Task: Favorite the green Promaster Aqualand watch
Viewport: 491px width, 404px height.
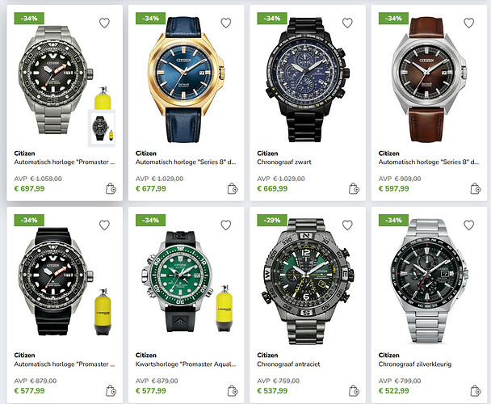Action: tap(226, 225)
